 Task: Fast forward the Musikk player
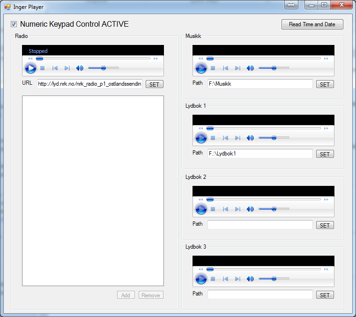326,59
